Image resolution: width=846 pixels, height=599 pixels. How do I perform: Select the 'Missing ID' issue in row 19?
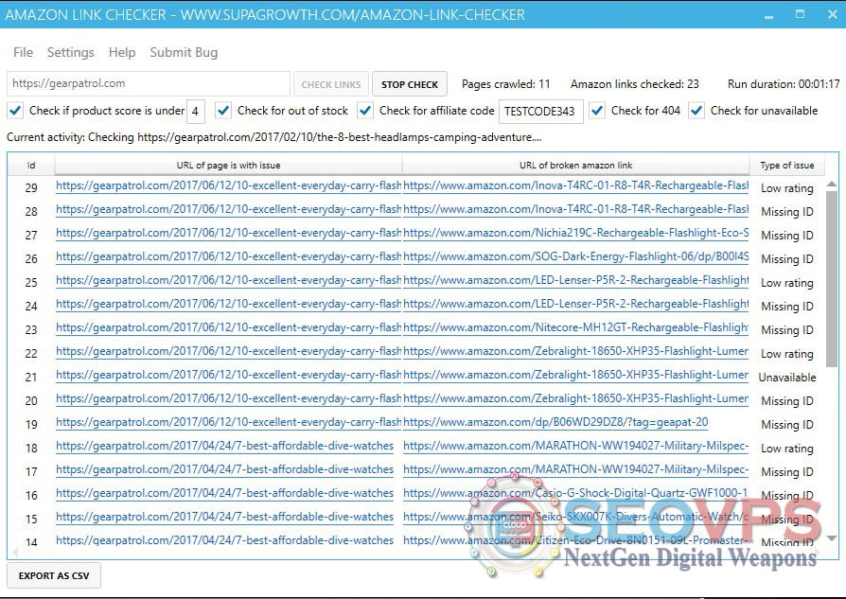click(x=787, y=425)
